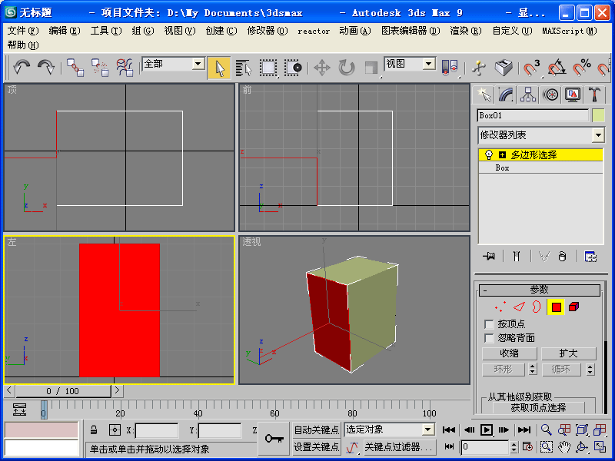Open the 选定对象 key filter dropdown
This screenshot has height=461, width=615.
coord(428,430)
